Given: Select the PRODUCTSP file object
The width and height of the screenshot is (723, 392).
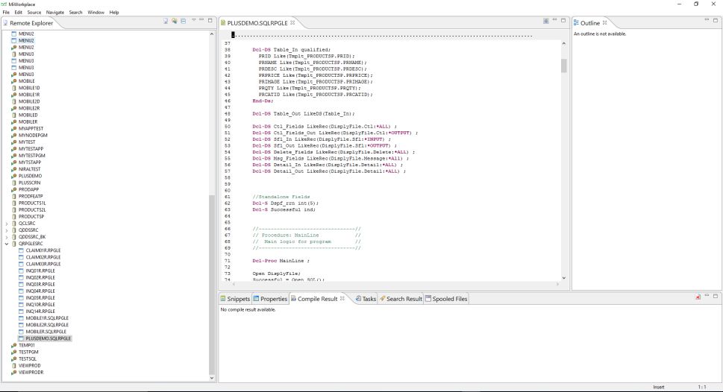Looking at the screenshot, I should coord(31,217).
